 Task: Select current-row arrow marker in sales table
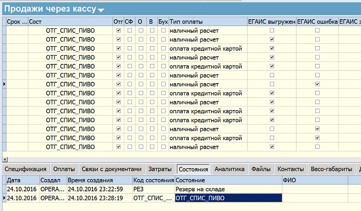[x=4, y=84]
